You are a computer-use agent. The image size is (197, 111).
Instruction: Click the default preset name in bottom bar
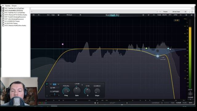pyautogui.click(x=112, y=103)
